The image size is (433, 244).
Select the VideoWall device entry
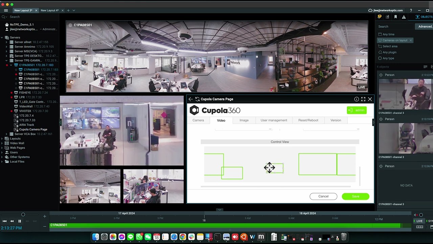pos(26,106)
